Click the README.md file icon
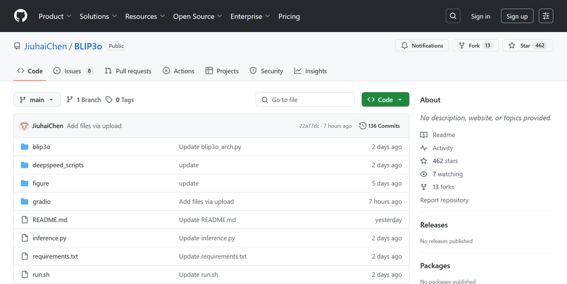 tap(24, 220)
